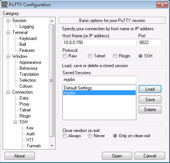Open Auth settings under SSH
Viewport: 170px width, 163px height.
point(31,134)
